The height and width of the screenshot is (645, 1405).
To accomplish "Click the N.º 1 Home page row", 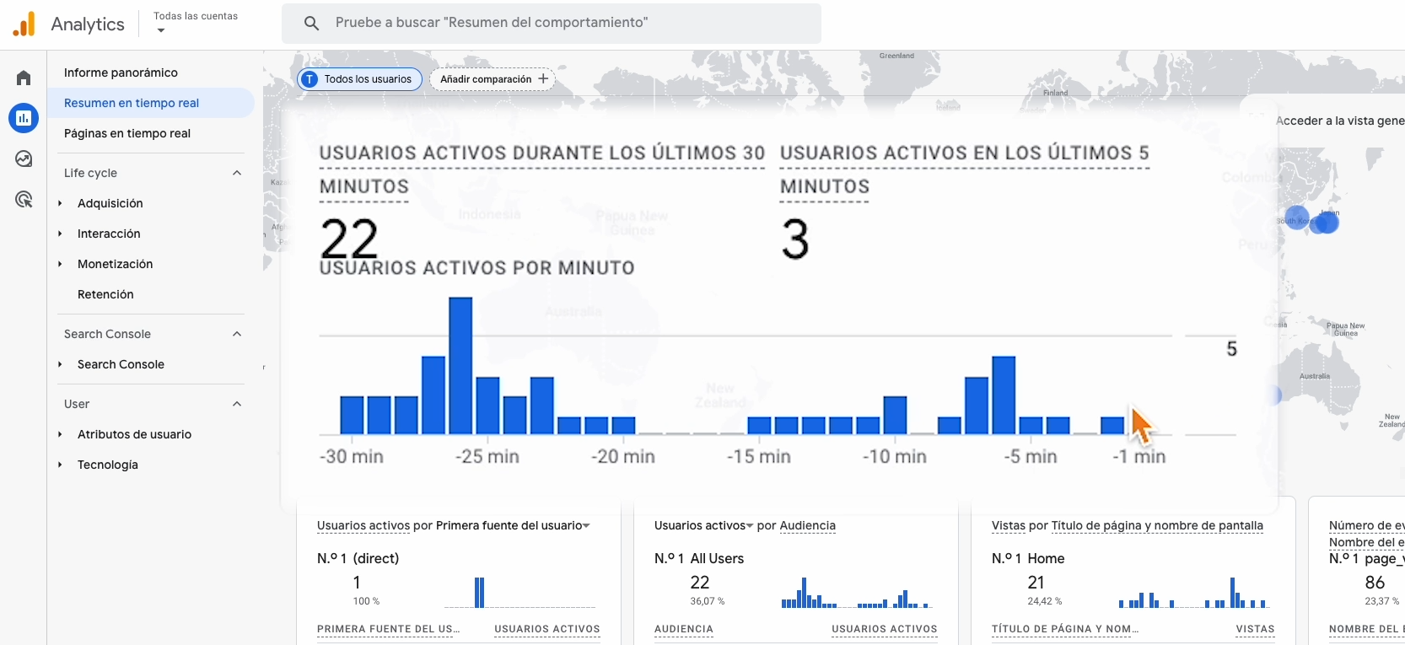I will click(1028, 558).
